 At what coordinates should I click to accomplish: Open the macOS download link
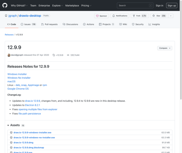click(x=11, y=81)
